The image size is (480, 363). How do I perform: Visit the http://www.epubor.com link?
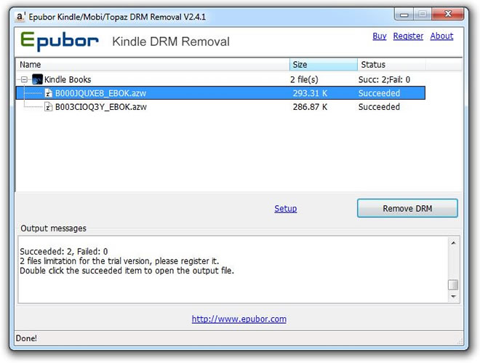click(x=239, y=319)
